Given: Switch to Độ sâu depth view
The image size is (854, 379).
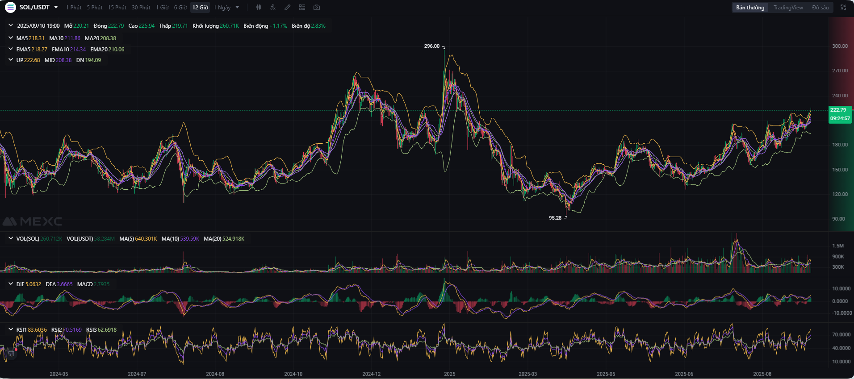Looking at the screenshot, I should pyautogui.click(x=821, y=8).
